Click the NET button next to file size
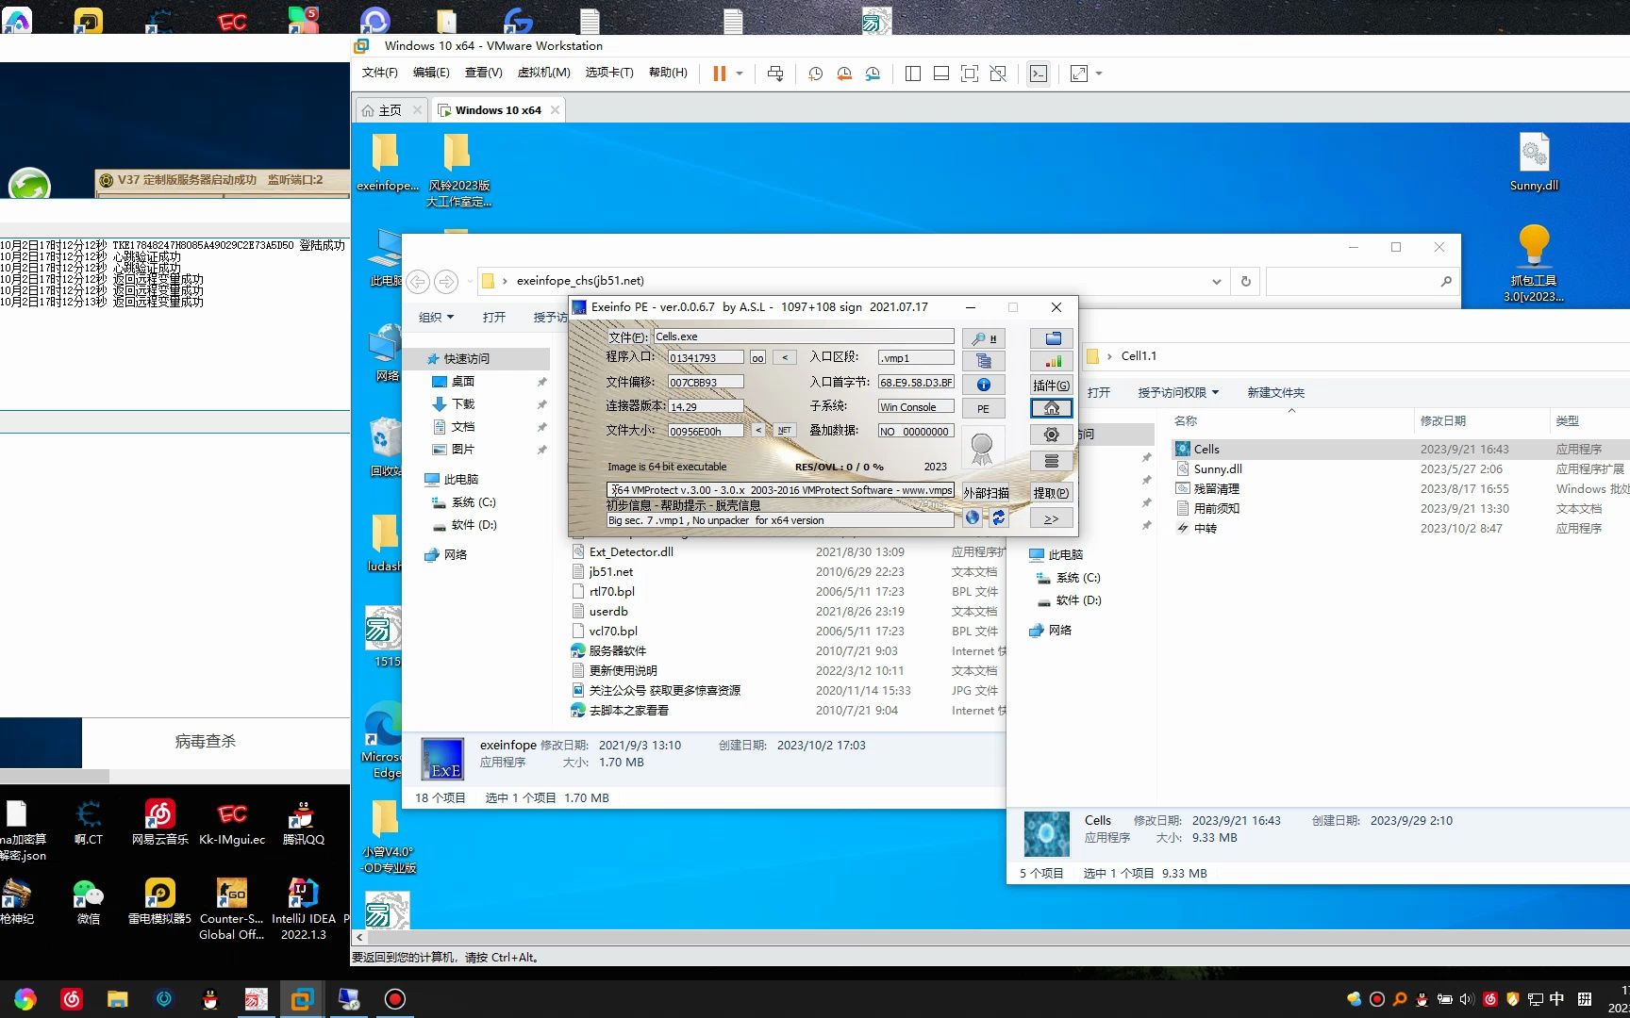The image size is (1630, 1018). tap(784, 430)
